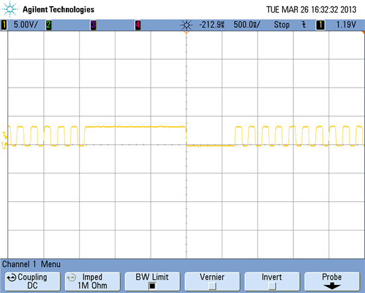Select the purple channel 3 indicator

93,25
